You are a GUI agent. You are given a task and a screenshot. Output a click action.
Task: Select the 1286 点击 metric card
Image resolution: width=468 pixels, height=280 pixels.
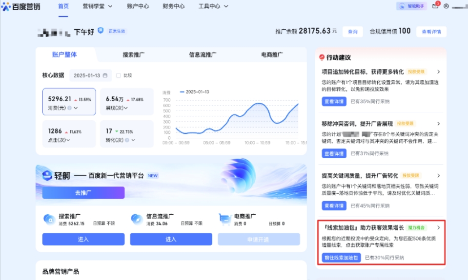click(x=69, y=134)
